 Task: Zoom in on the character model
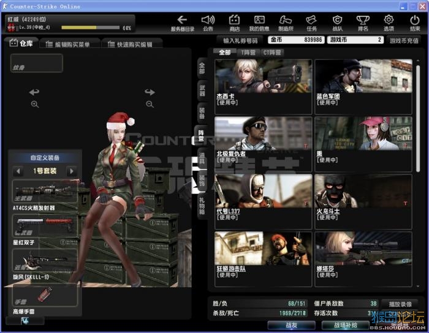pyautogui.click(x=35, y=104)
